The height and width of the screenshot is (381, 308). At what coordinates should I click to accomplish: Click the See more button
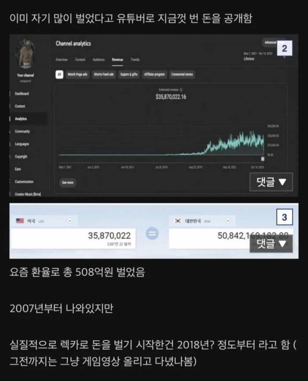pyautogui.click(x=67, y=182)
